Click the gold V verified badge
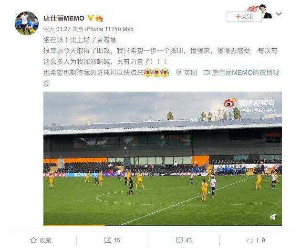301x250 pixels. (x=91, y=18)
